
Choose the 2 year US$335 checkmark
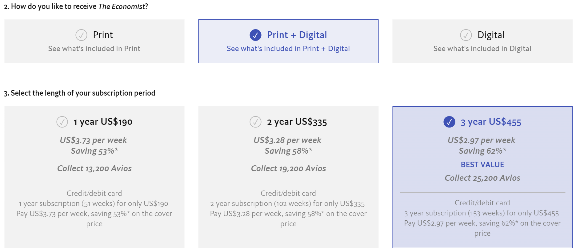click(x=255, y=122)
